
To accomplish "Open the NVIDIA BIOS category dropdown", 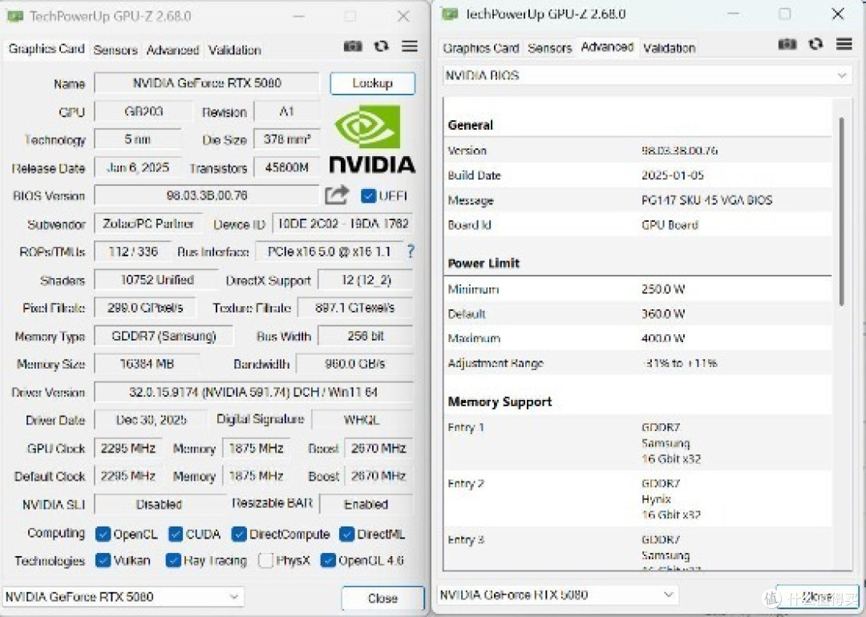I will [x=647, y=75].
